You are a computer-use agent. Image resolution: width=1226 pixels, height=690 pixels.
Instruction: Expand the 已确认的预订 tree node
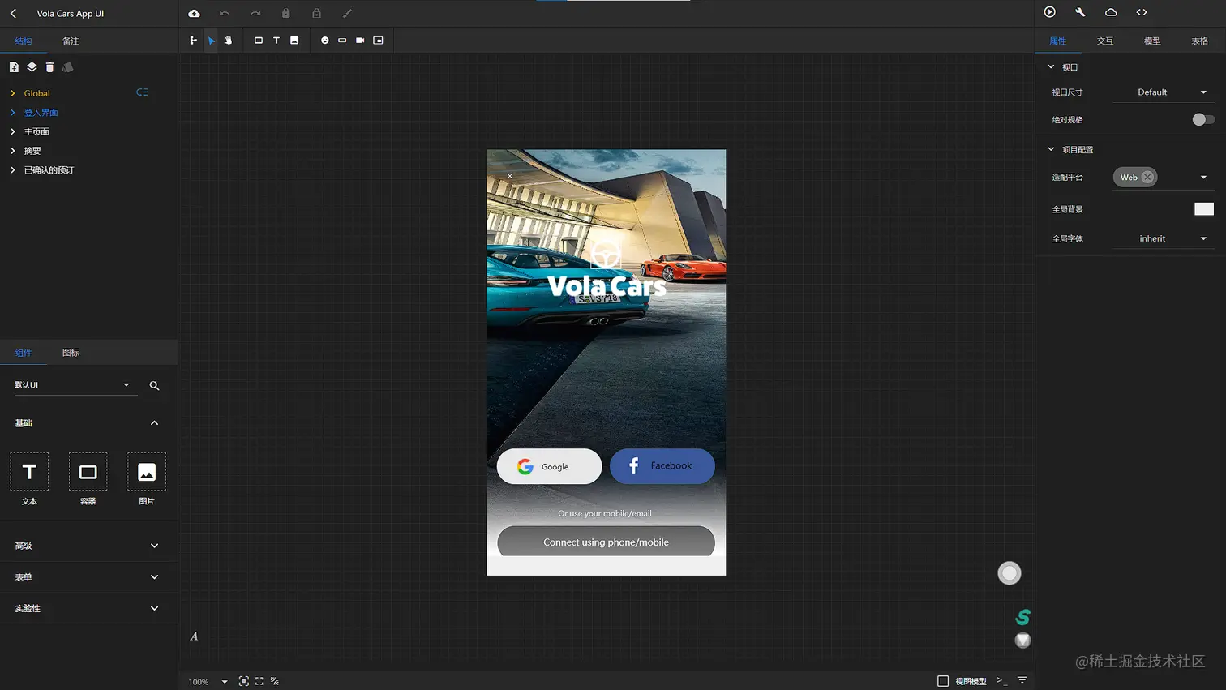13,170
